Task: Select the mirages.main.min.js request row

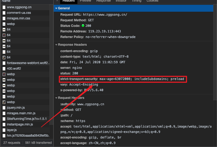Action: coord(21,113)
